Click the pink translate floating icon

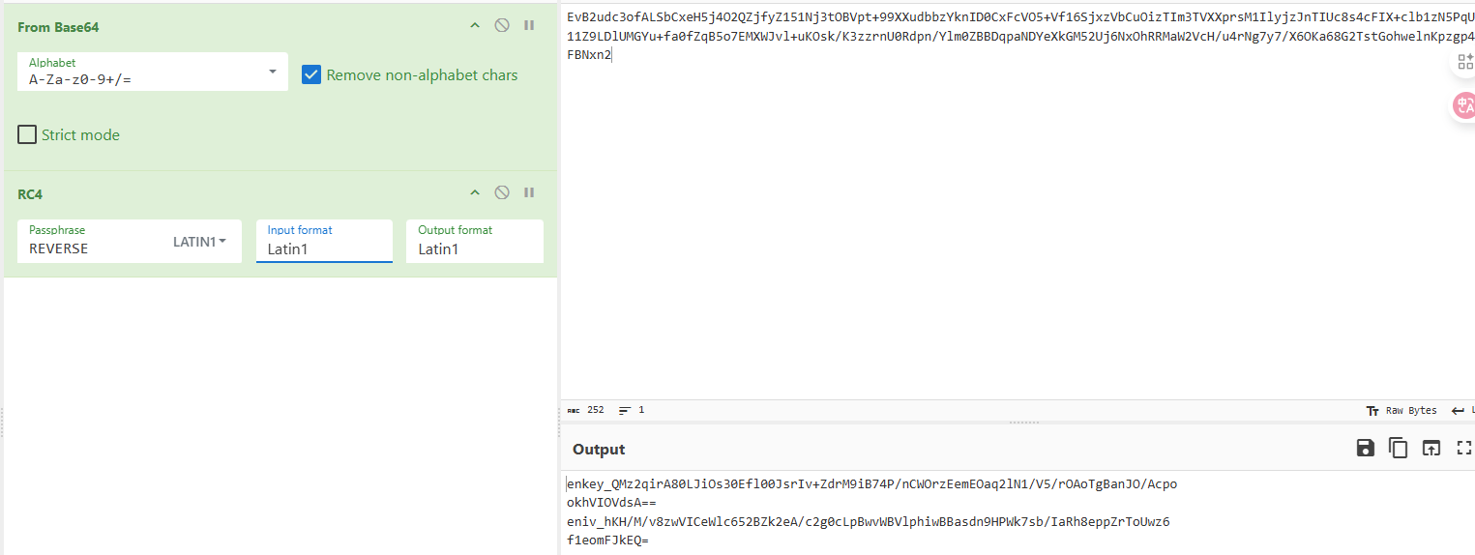[1463, 105]
